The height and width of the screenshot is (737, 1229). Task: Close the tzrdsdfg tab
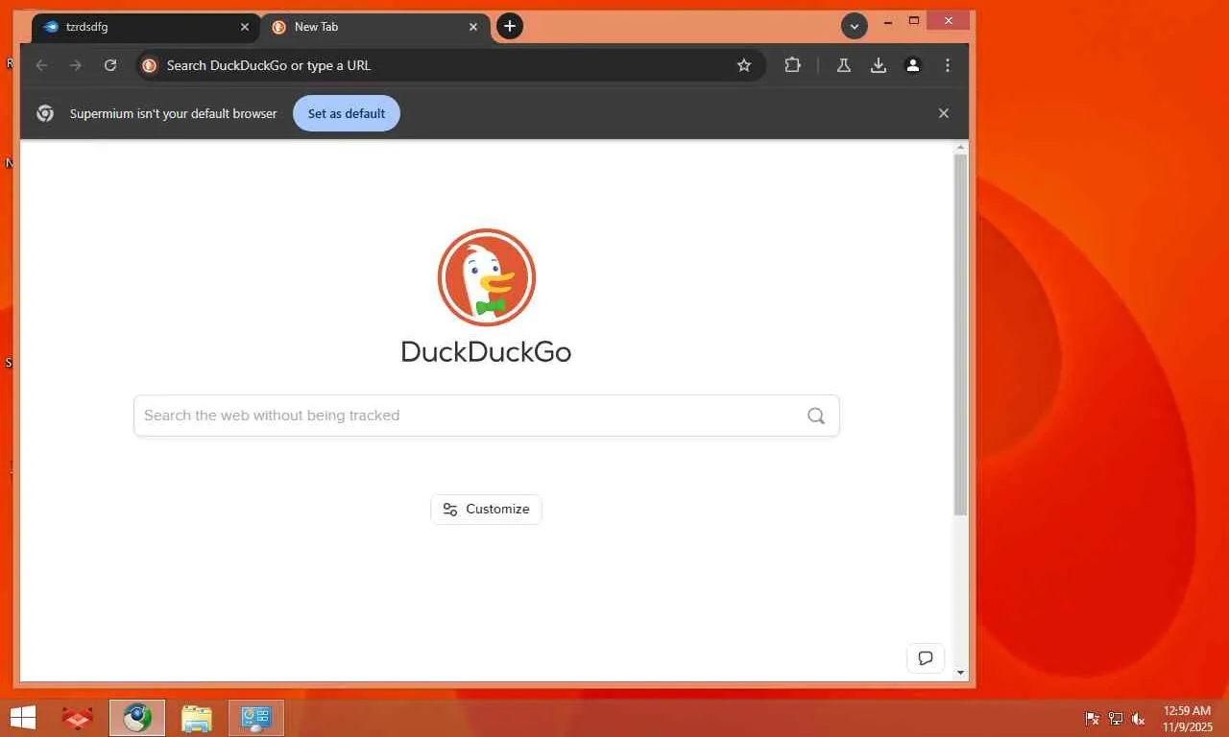coord(245,27)
